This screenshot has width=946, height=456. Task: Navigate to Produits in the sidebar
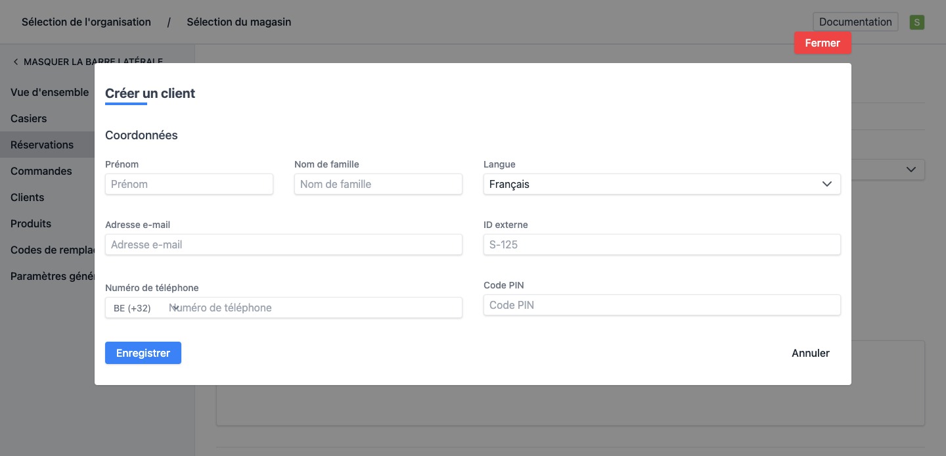(x=31, y=223)
